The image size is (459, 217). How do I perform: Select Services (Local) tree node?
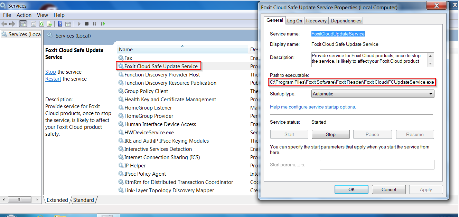(21, 34)
